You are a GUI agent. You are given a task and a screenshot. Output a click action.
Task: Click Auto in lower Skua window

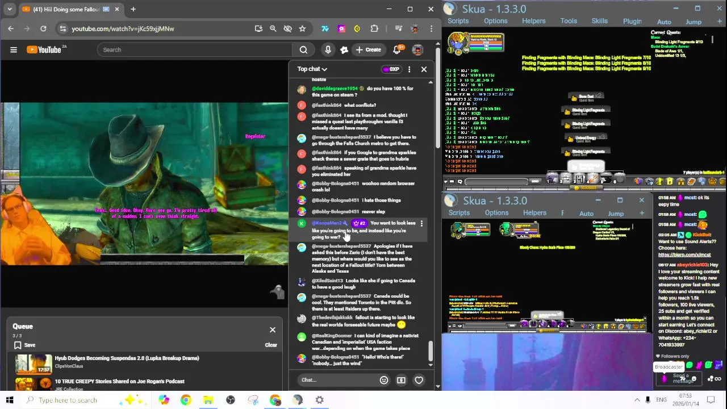(x=586, y=214)
